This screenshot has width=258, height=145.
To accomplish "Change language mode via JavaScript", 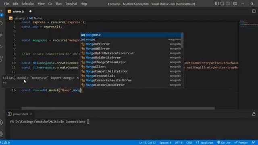I will click(205, 143).
